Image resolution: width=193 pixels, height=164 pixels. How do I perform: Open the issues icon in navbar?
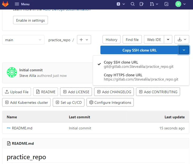click(x=141, y=4)
